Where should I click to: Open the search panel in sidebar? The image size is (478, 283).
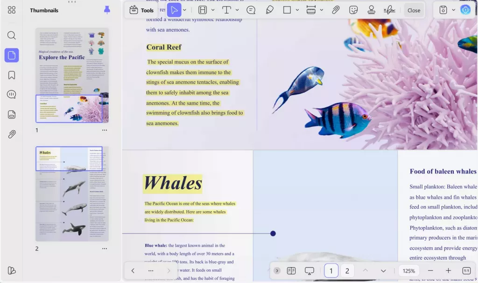pos(12,35)
